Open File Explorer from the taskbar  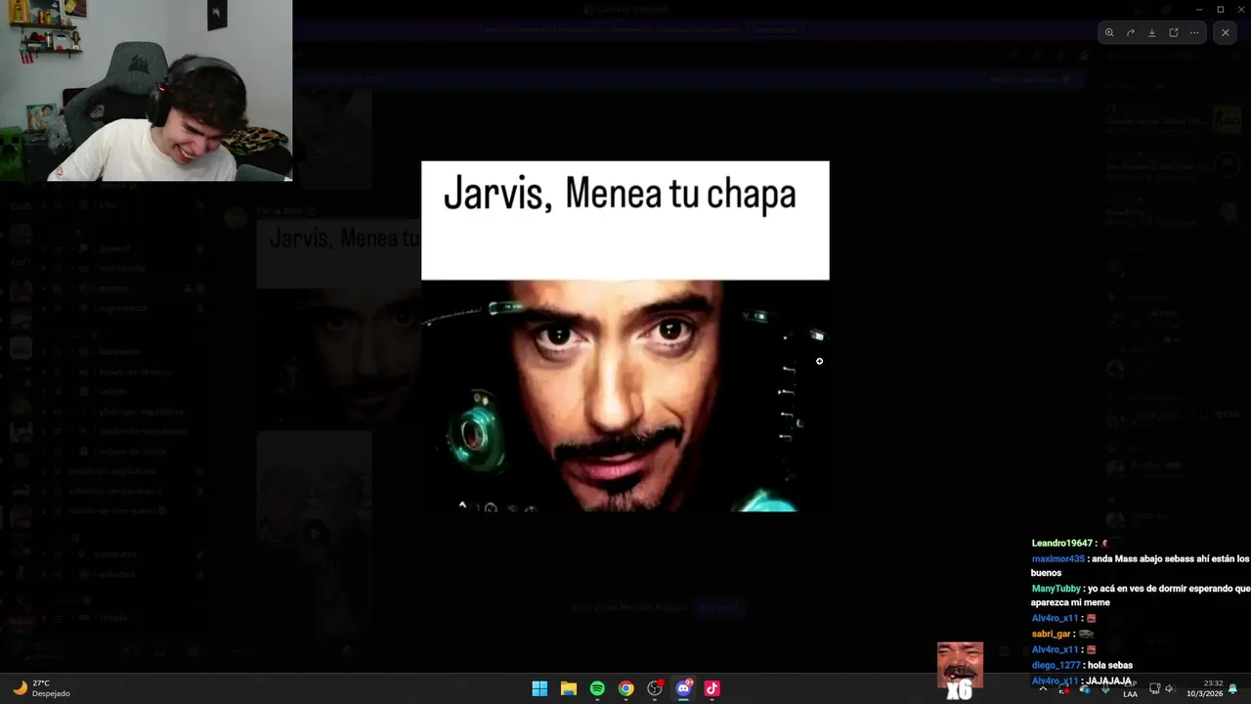tap(569, 688)
